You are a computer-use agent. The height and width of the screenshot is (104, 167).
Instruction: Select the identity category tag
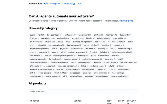click(x=90, y=38)
